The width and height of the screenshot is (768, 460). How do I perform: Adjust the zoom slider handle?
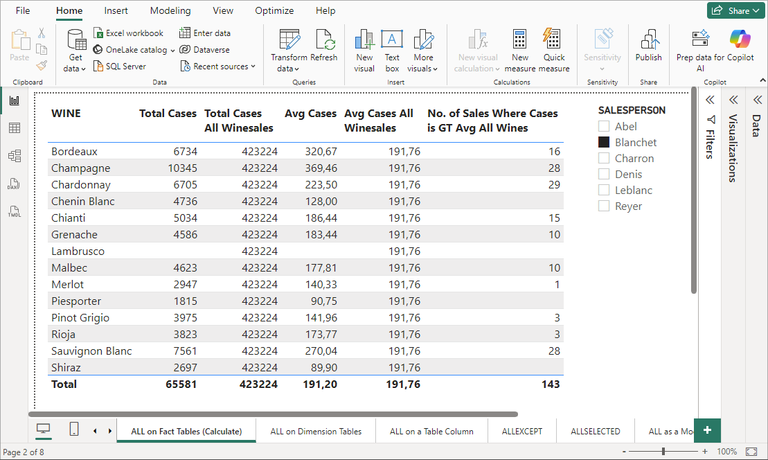[x=663, y=451]
